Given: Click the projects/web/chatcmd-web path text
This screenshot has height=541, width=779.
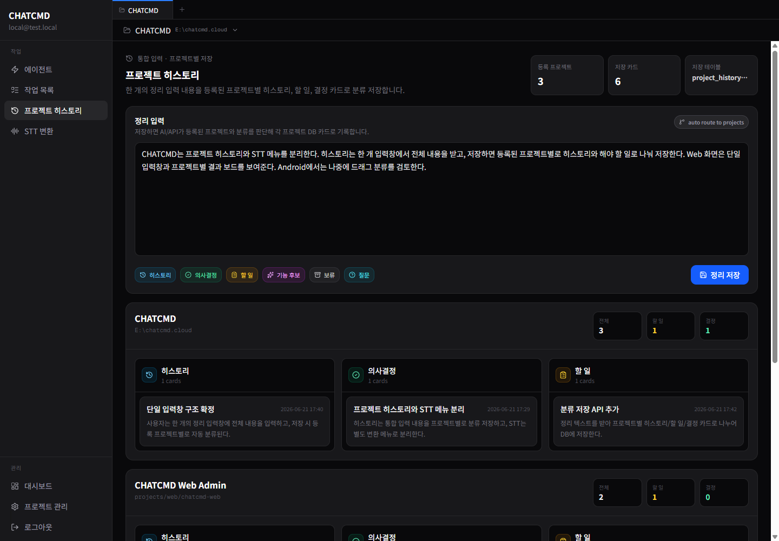Looking at the screenshot, I should click(x=177, y=497).
